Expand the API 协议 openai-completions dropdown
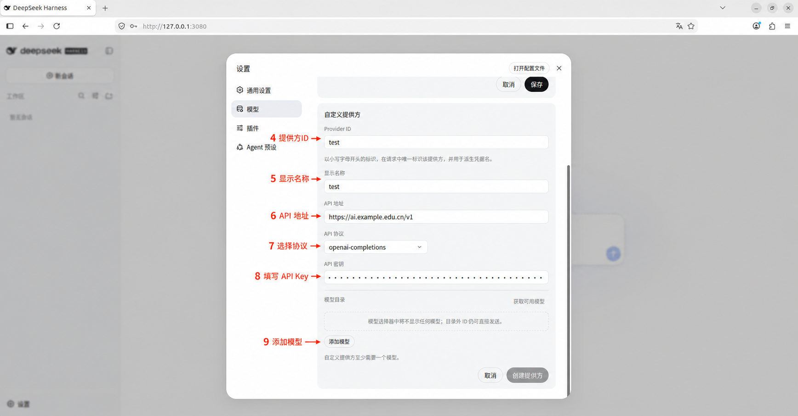Screen dimensions: 798x416 tap(376, 247)
